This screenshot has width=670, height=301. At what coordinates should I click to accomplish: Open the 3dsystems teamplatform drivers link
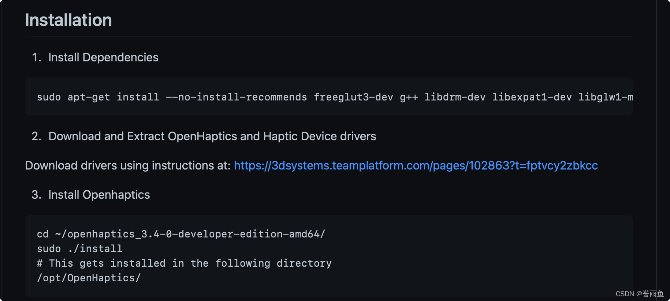click(x=416, y=165)
